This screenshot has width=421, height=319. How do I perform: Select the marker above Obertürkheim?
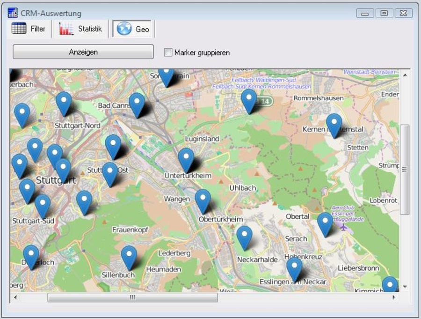(203, 202)
